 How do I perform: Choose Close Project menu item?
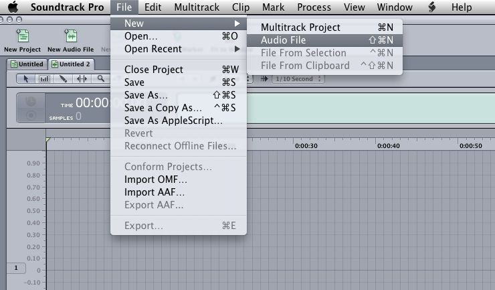tap(179, 69)
